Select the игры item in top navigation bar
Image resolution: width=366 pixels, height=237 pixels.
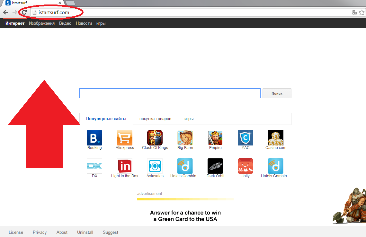[101, 23]
